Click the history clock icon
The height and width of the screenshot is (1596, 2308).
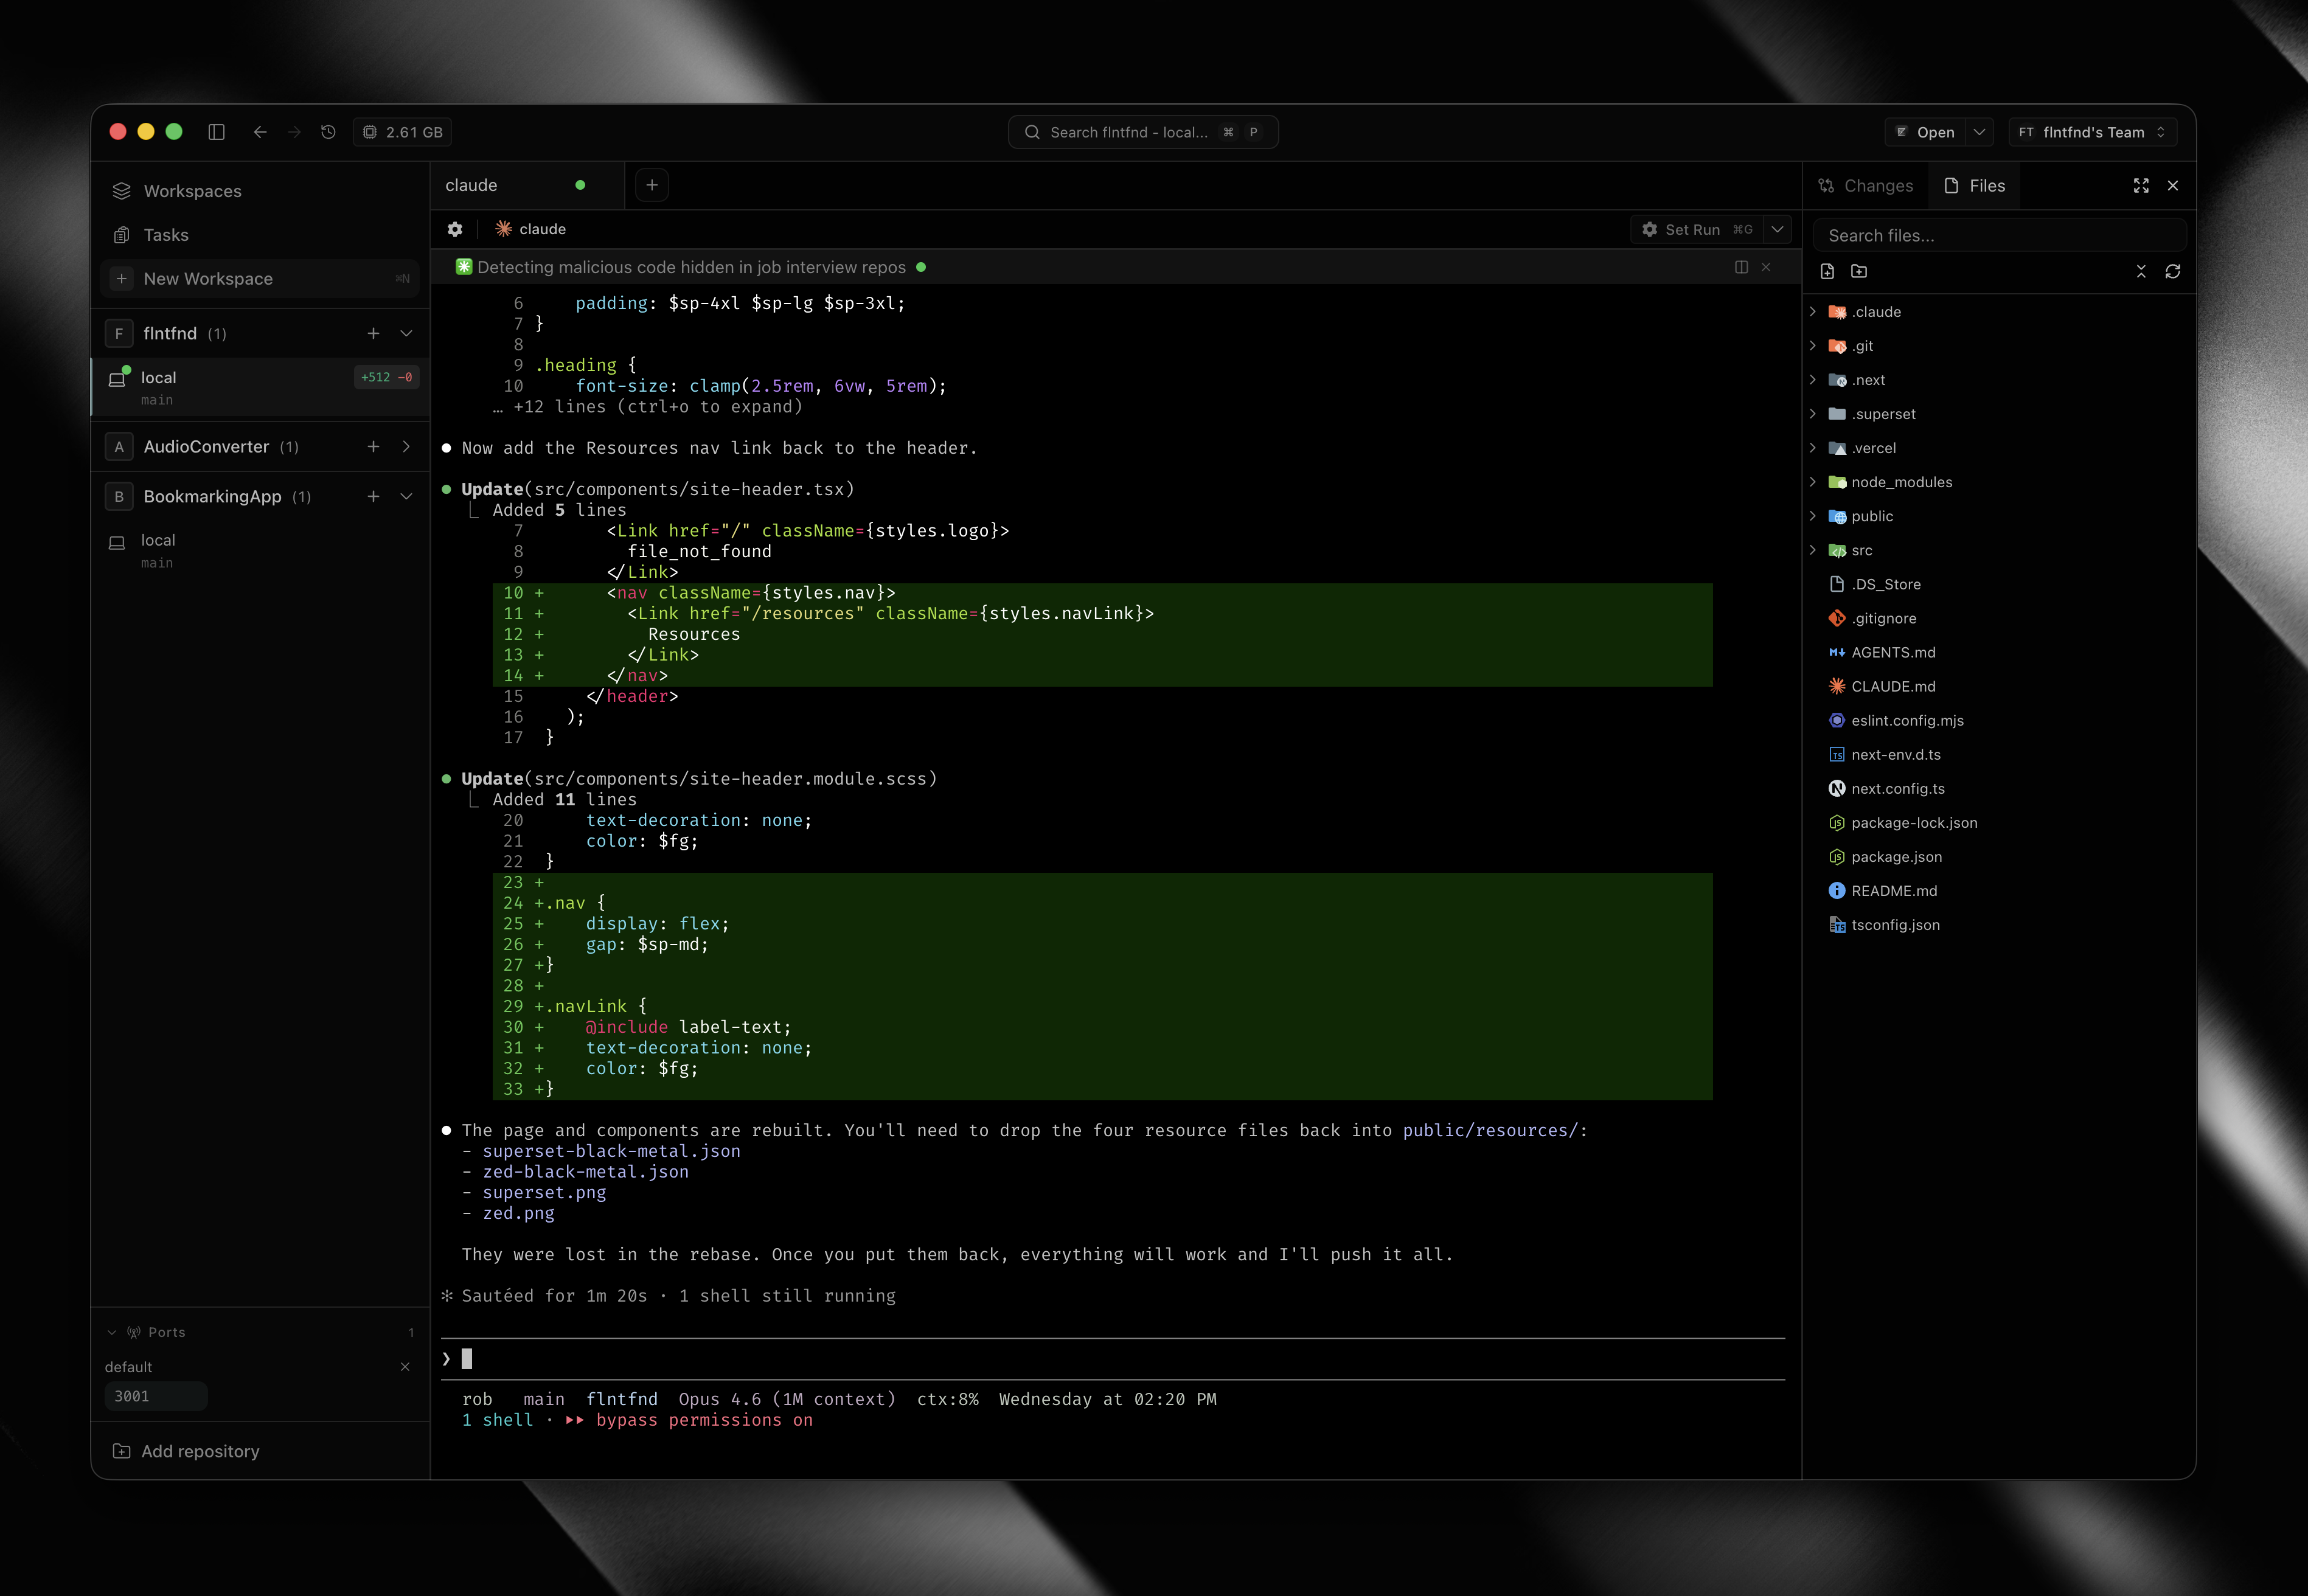coord(328,132)
